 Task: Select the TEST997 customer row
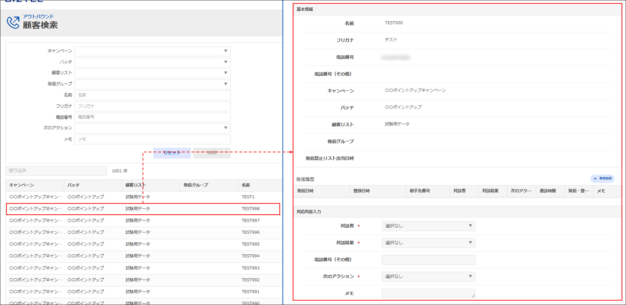pyautogui.click(x=144, y=221)
